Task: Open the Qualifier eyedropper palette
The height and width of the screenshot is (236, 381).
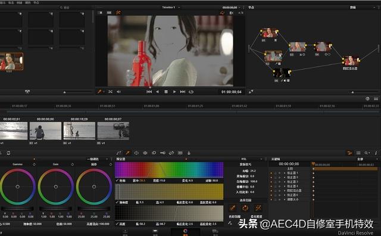Action: tap(127, 153)
